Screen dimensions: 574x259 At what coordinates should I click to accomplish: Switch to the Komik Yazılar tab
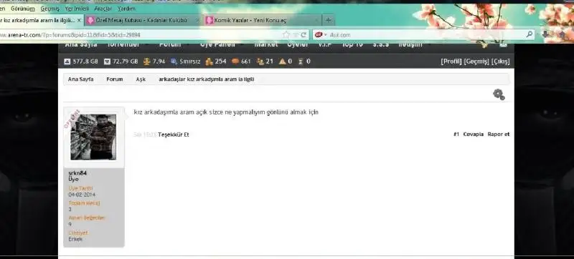(262, 21)
